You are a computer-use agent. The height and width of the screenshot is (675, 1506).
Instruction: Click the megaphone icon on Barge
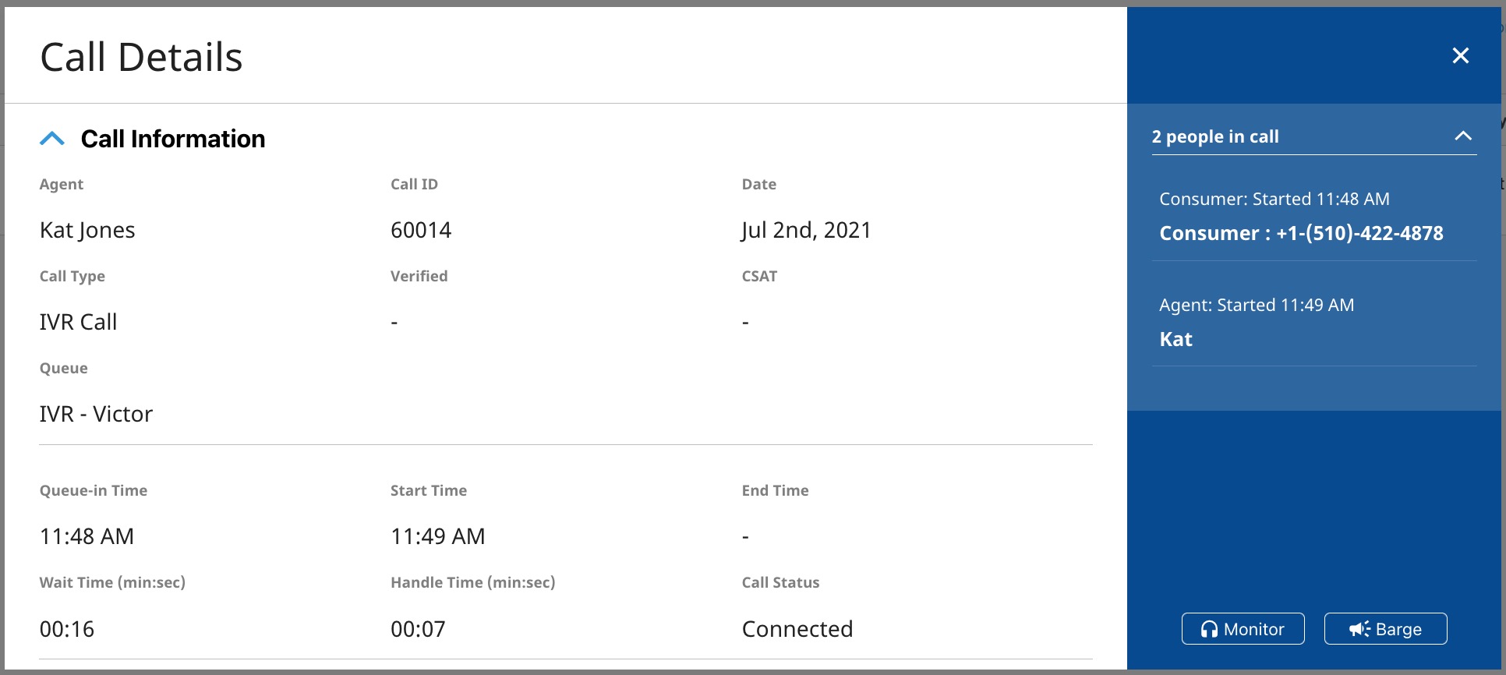(x=1359, y=629)
